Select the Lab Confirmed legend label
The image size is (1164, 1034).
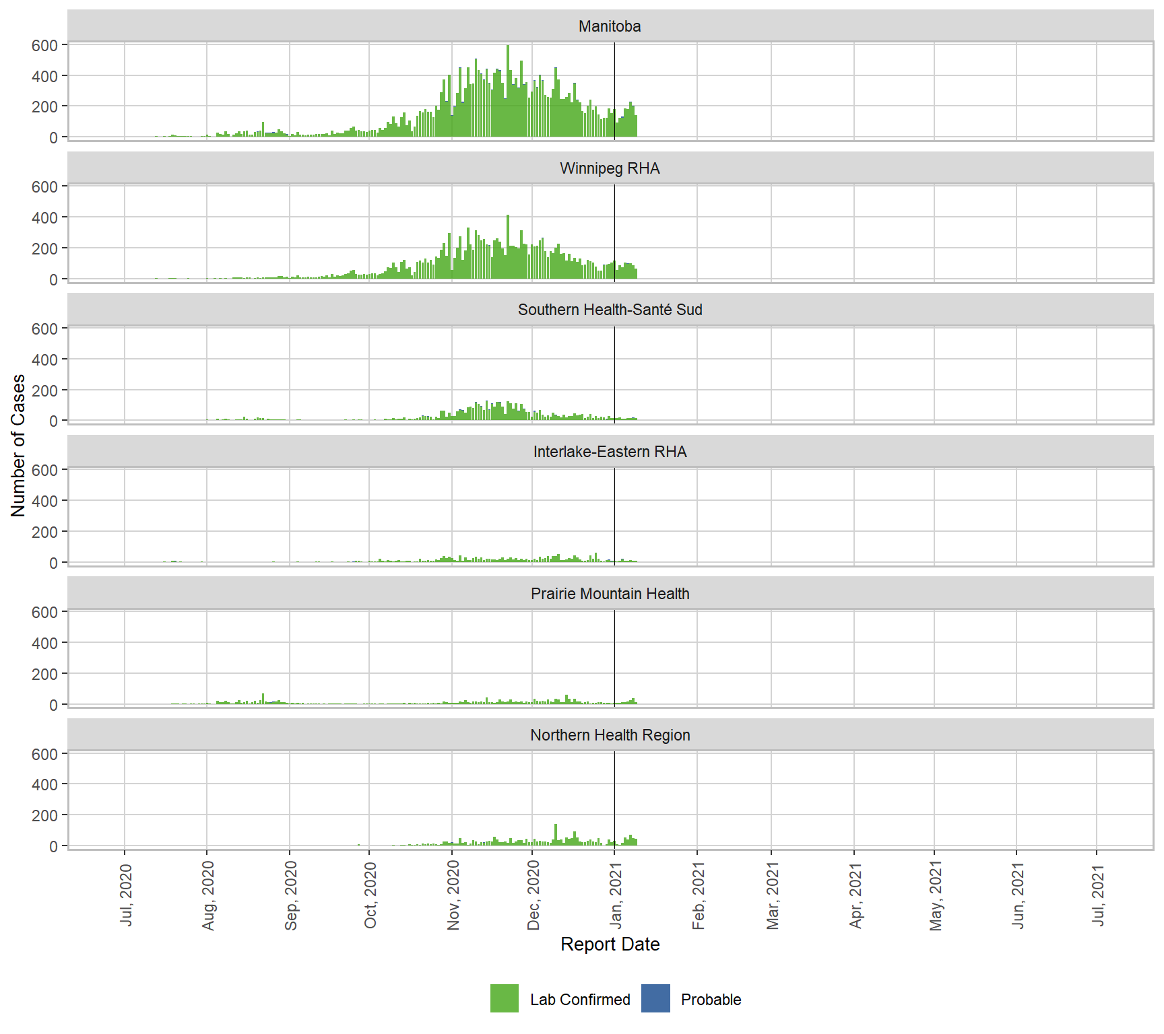579,1000
